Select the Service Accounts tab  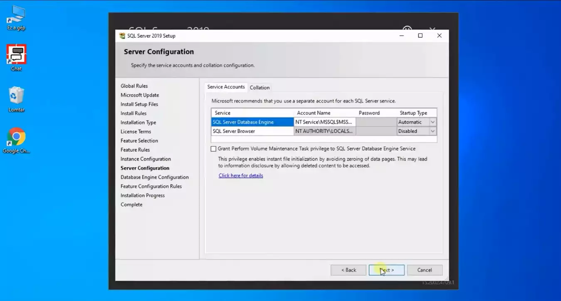click(x=226, y=87)
